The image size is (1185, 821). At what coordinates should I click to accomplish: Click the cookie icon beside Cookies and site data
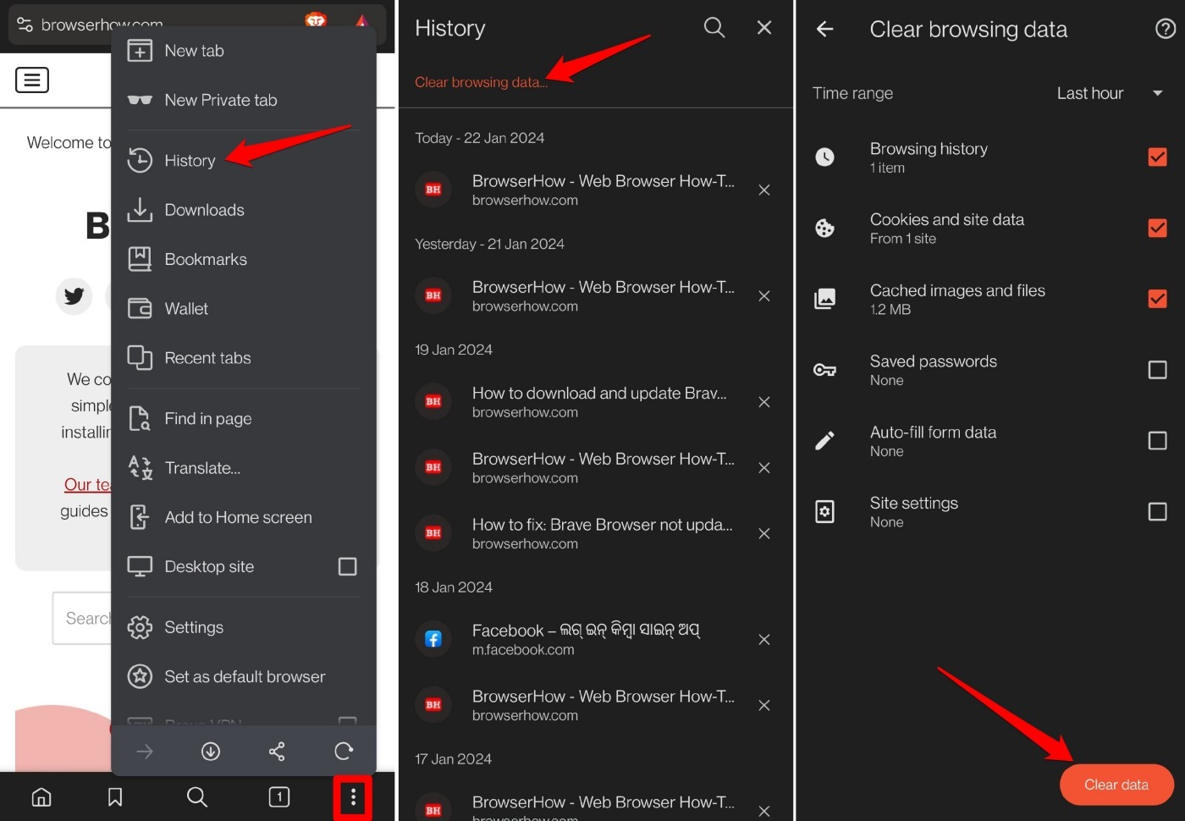(824, 229)
